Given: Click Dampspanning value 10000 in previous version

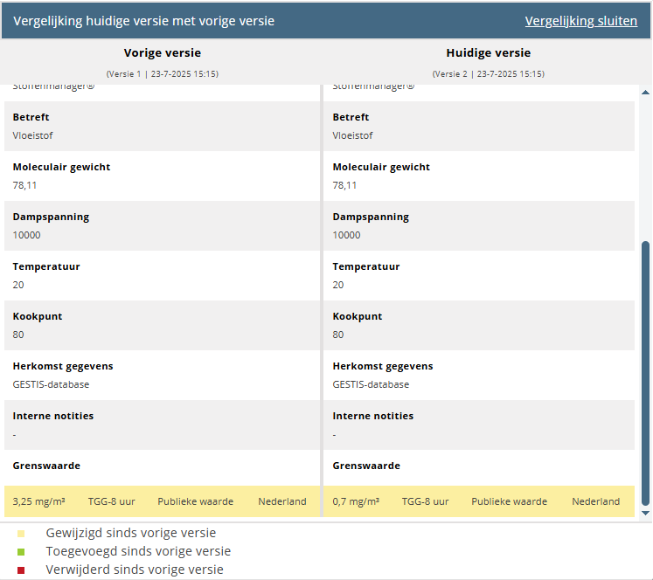Looking at the screenshot, I should pos(27,235).
